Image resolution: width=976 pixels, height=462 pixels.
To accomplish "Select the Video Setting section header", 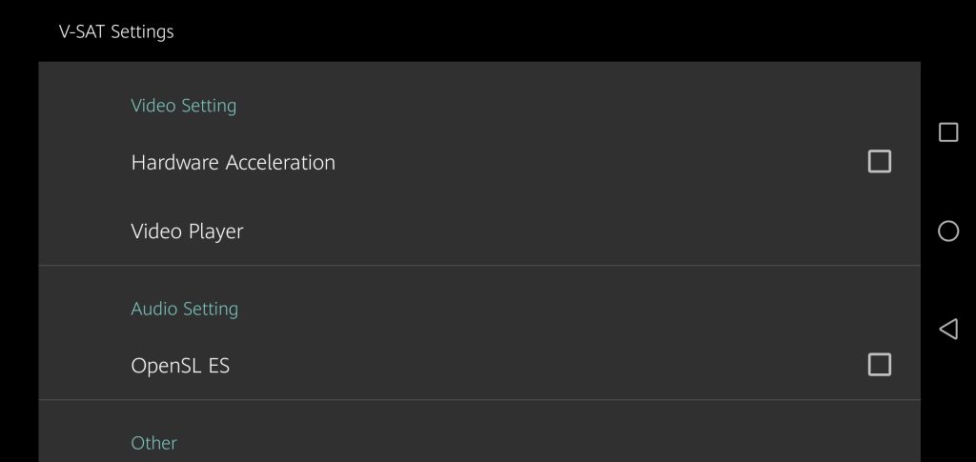I will click(x=183, y=106).
